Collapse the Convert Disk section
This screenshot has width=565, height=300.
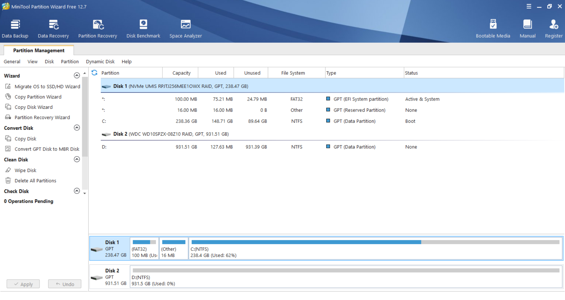[x=77, y=128]
